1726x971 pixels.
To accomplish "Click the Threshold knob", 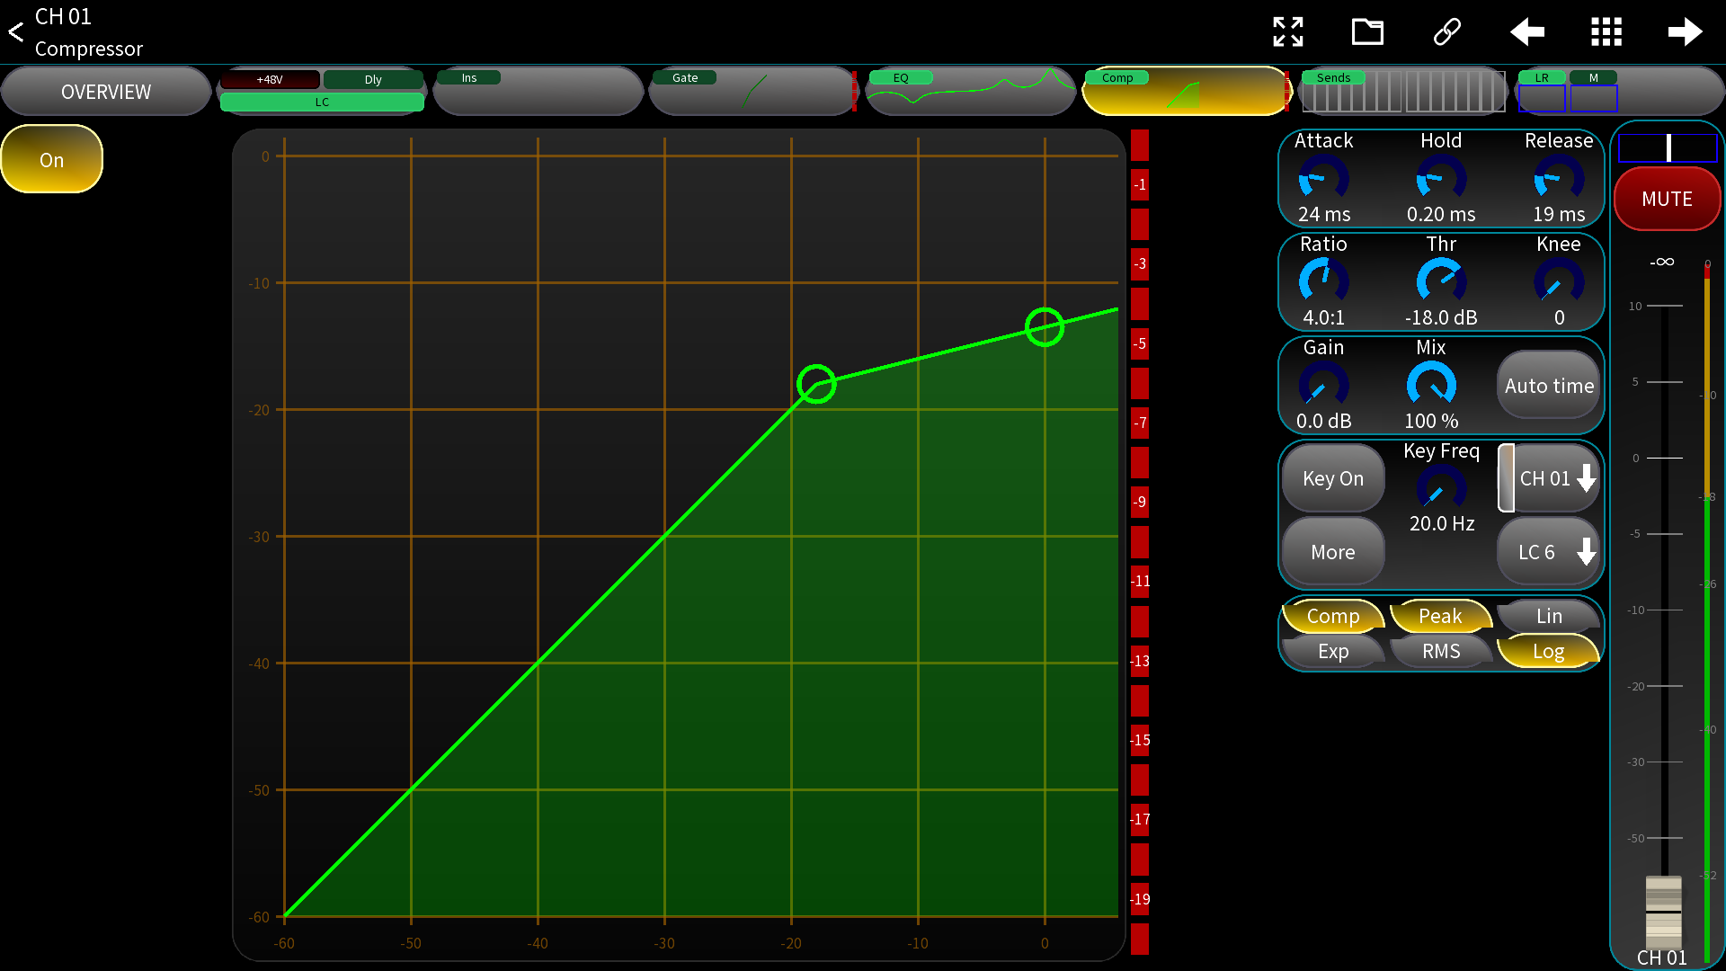I will (x=1440, y=281).
